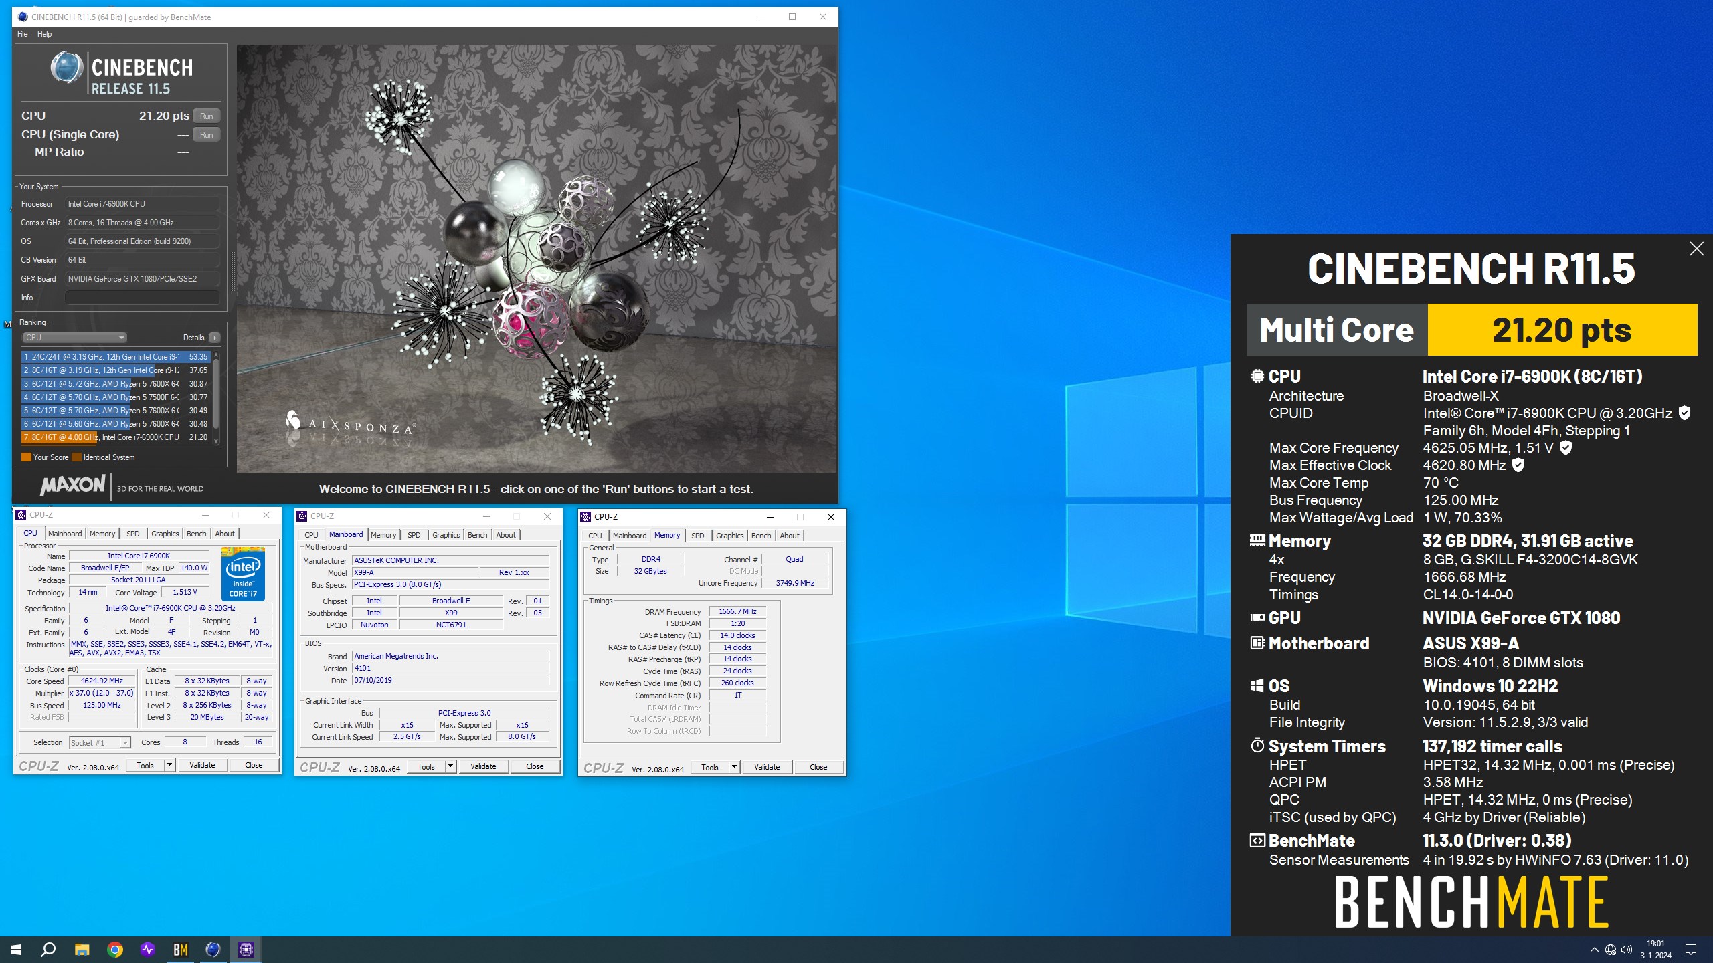Click the CPU-Z title icon in the Memory window
This screenshot has height=963, width=1713.
tap(586, 517)
